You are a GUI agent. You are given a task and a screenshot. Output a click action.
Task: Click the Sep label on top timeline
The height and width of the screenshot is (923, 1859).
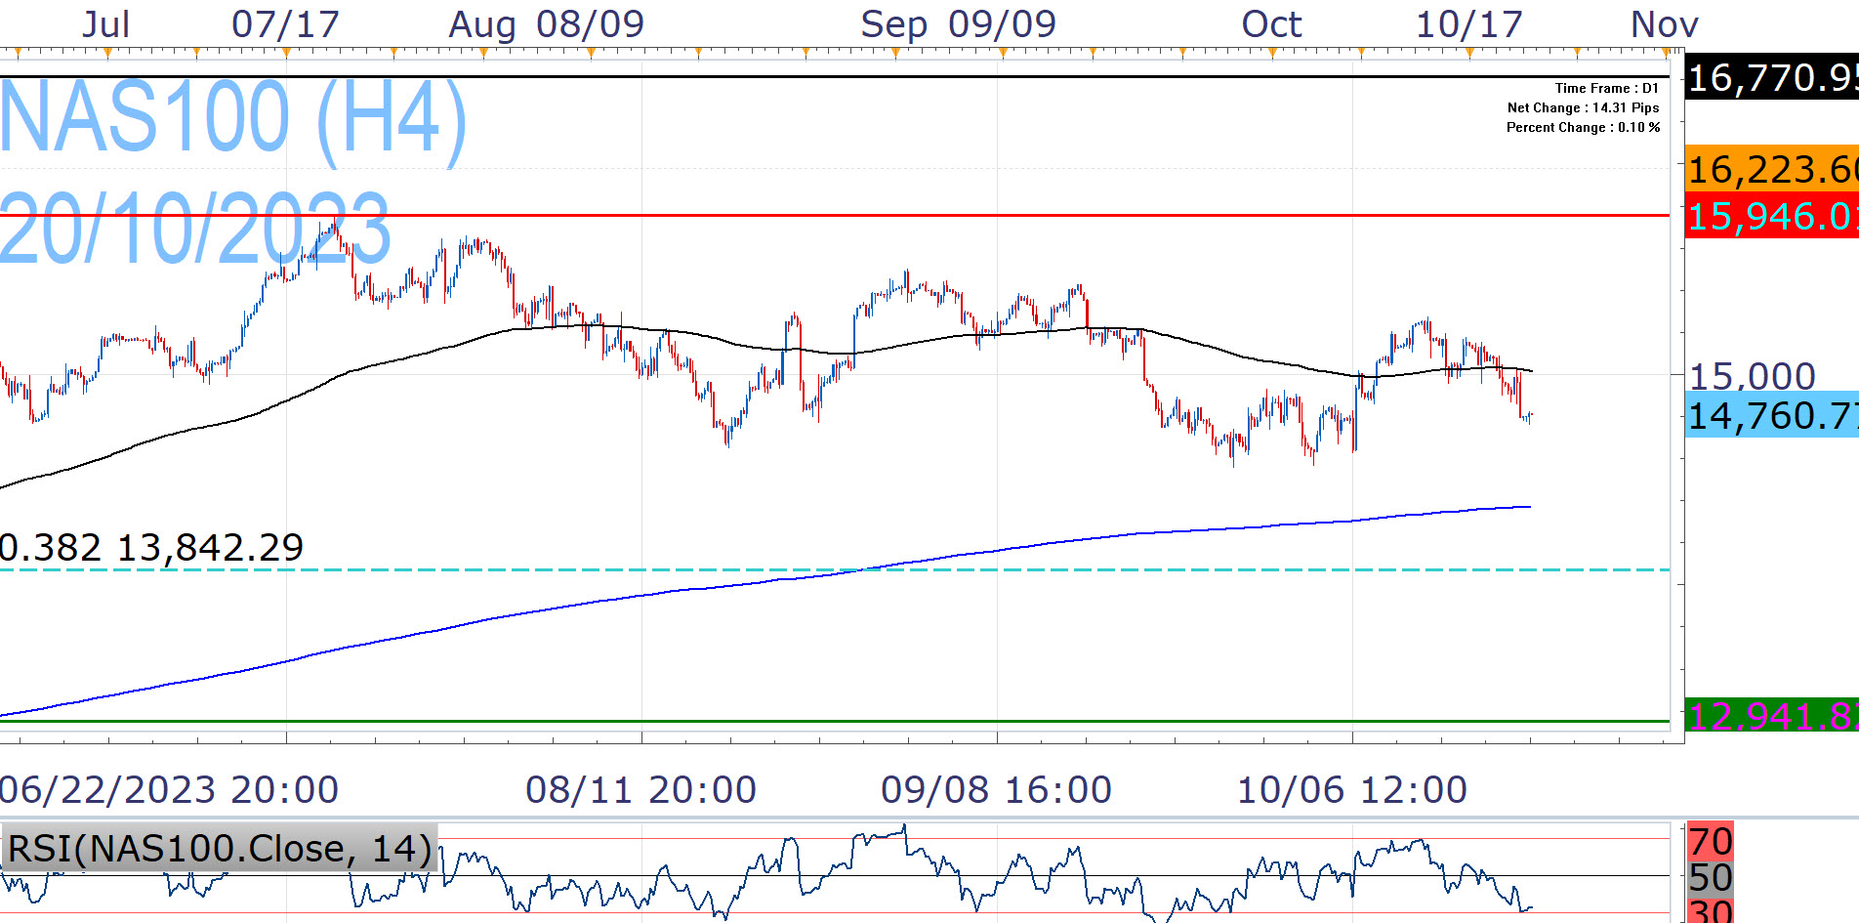click(x=893, y=24)
